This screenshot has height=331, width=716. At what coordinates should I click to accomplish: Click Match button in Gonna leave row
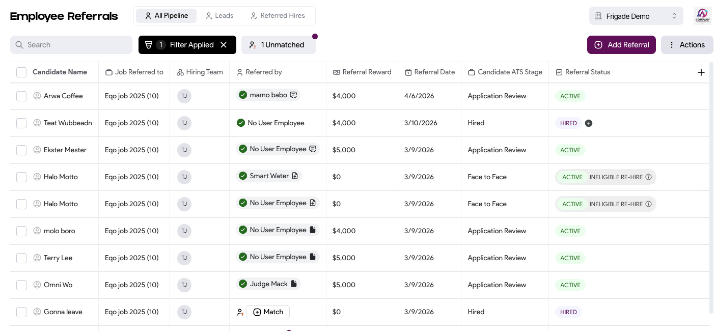coord(268,312)
